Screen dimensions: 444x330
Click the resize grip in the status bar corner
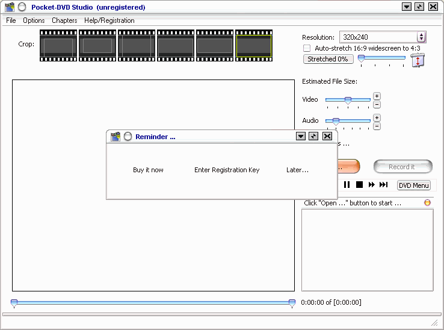tap(434, 322)
